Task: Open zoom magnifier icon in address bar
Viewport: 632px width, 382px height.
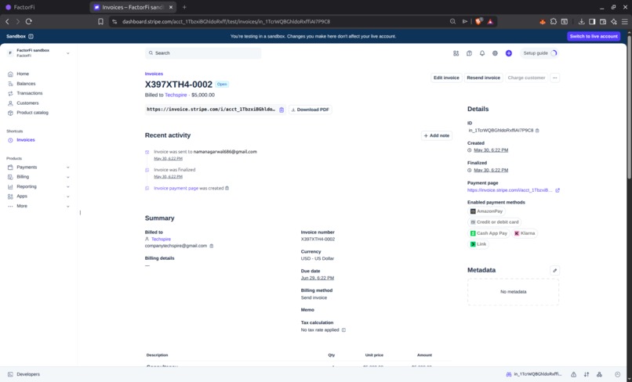Action: [x=452, y=21]
